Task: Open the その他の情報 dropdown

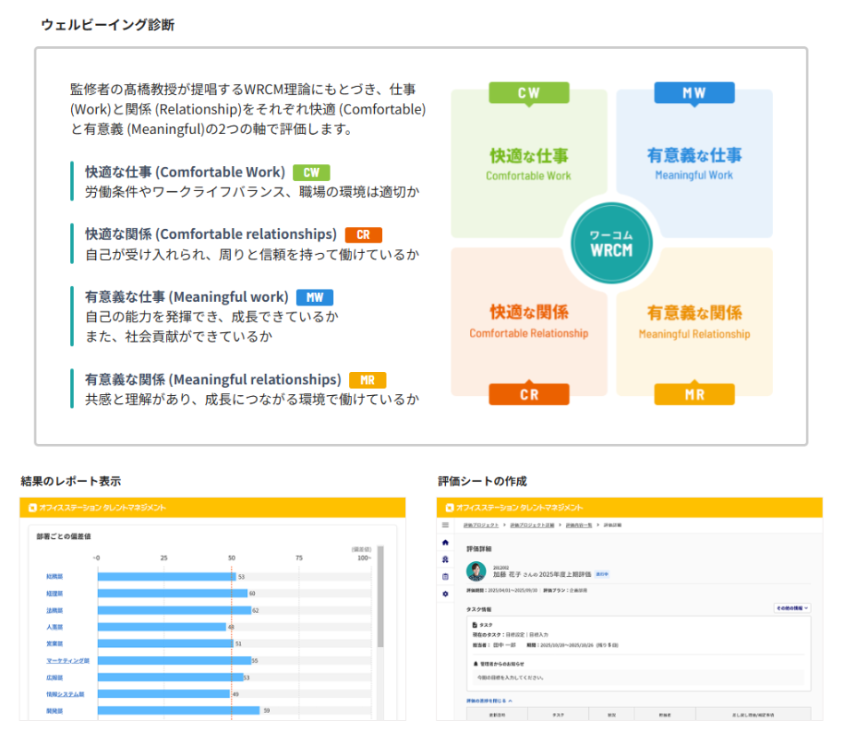Action: (792, 608)
